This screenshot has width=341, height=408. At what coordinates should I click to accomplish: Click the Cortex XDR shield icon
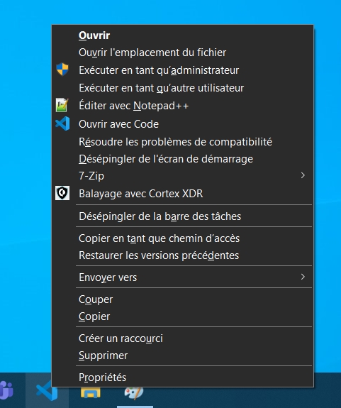pyautogui.click(x=62, y=193)
